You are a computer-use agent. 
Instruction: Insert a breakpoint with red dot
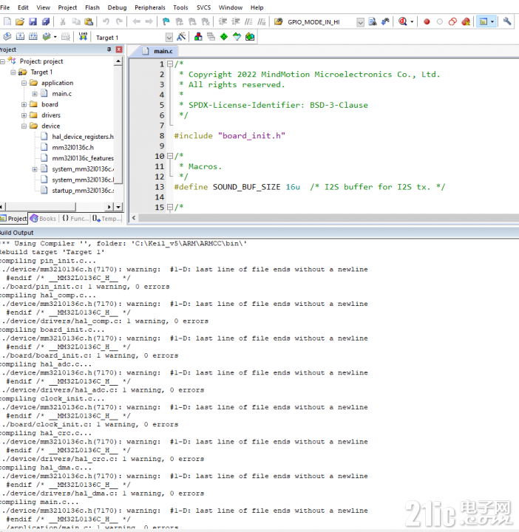pyautogui.click(x=427, y=21)
